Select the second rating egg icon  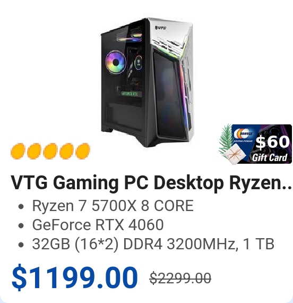(34, 151)
